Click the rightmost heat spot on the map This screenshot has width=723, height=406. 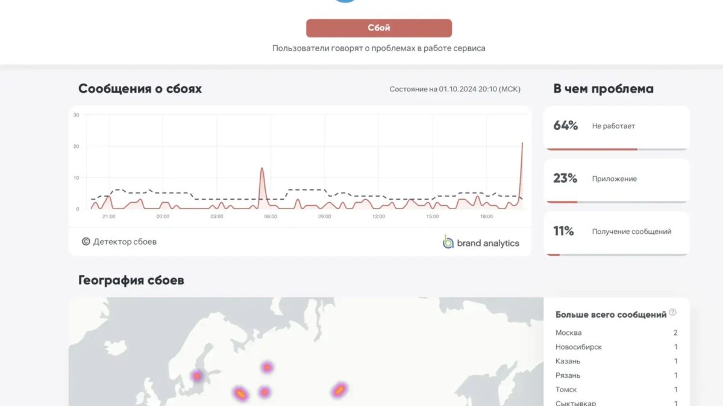tap(340, 390)
